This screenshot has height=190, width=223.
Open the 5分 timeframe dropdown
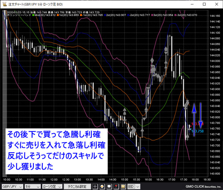click(33, 186)
